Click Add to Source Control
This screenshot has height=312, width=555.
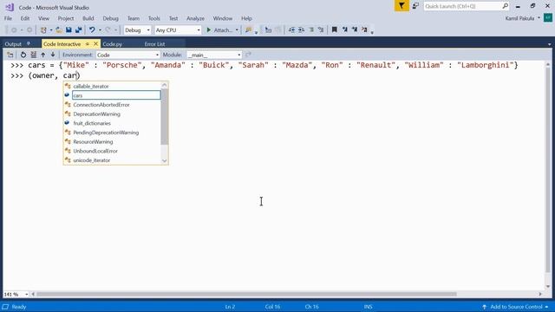[516, 307]
